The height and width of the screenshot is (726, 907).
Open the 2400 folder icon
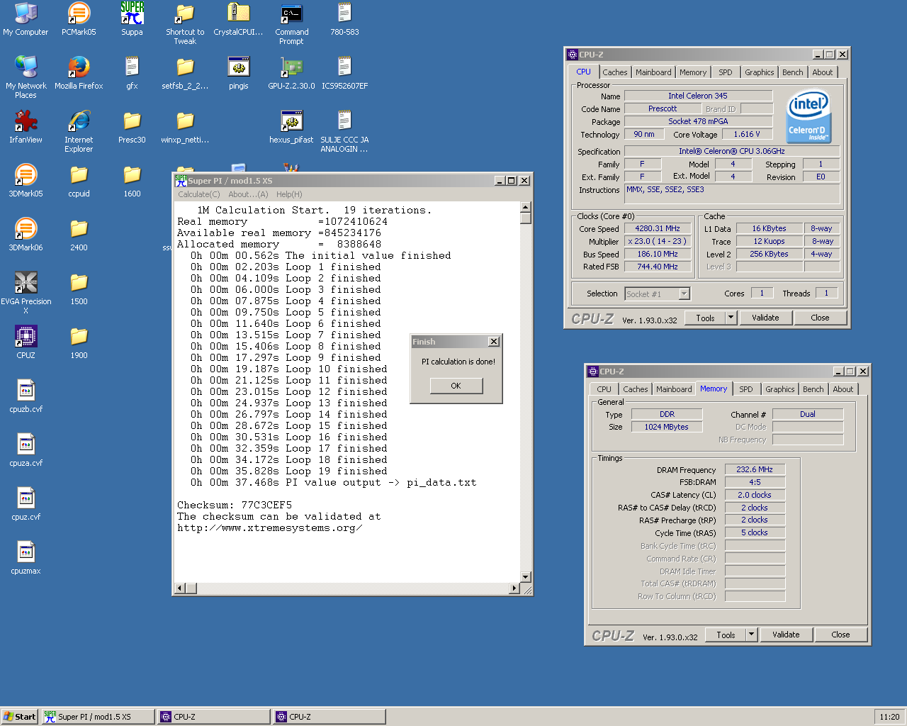(79, 234)
